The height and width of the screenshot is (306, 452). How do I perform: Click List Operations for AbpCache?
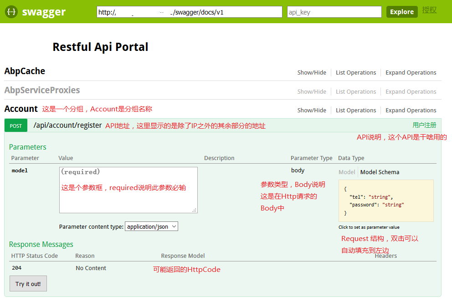point(356,72)
